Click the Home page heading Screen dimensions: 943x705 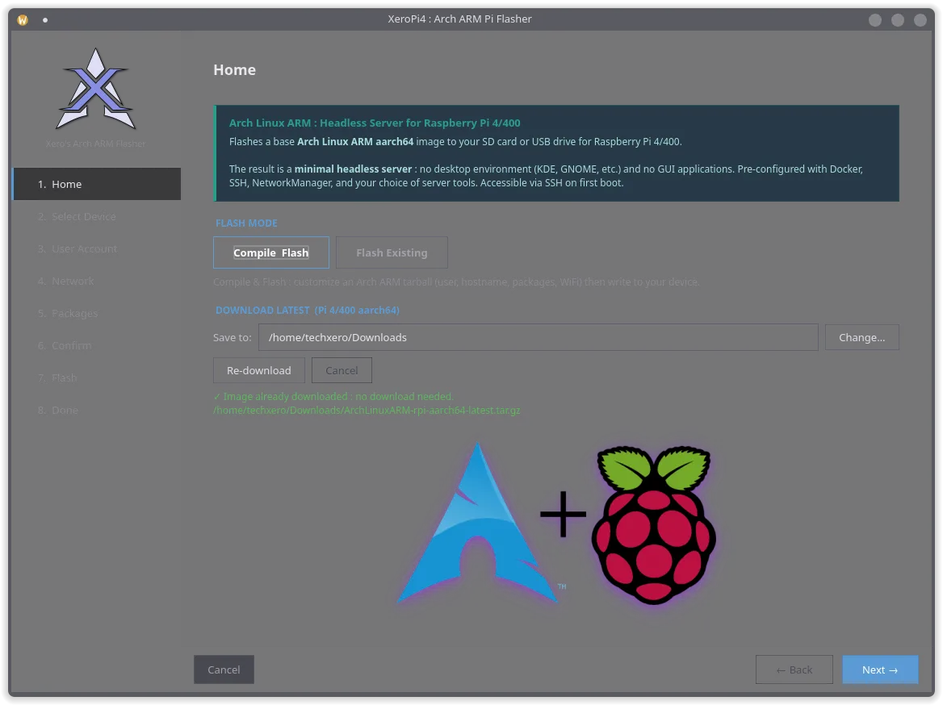[x=235, y=69]
